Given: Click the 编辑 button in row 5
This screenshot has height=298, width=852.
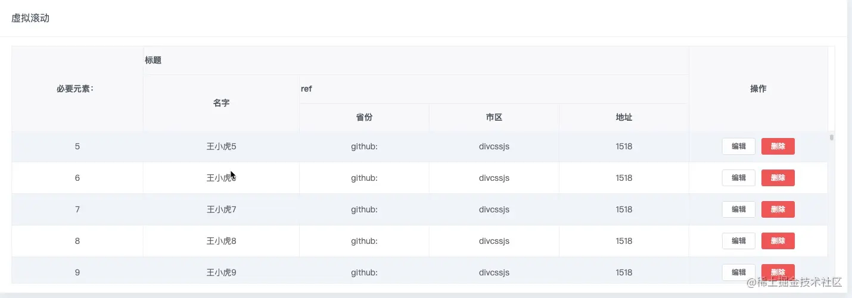Looking at the screenshot, I should click(x=739, y=146).
